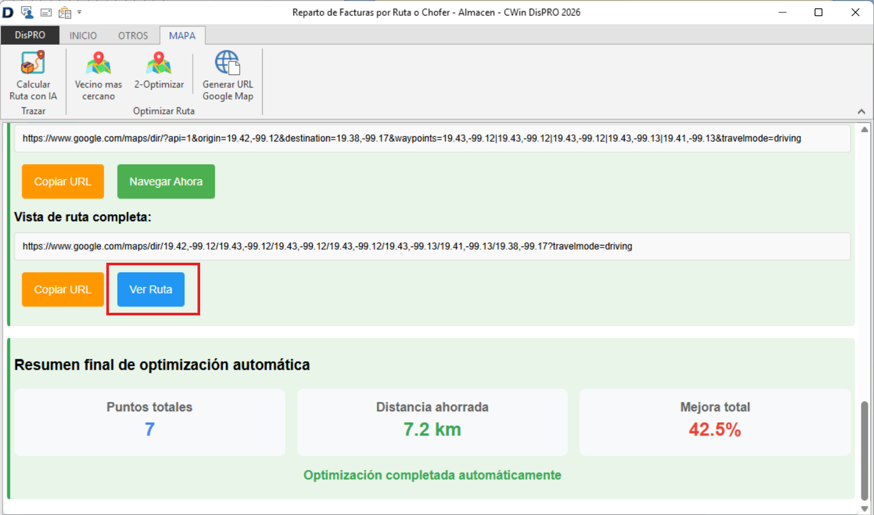Copy the navigation URL with Copiar URL
874x515 pixels.
[63, 181]
